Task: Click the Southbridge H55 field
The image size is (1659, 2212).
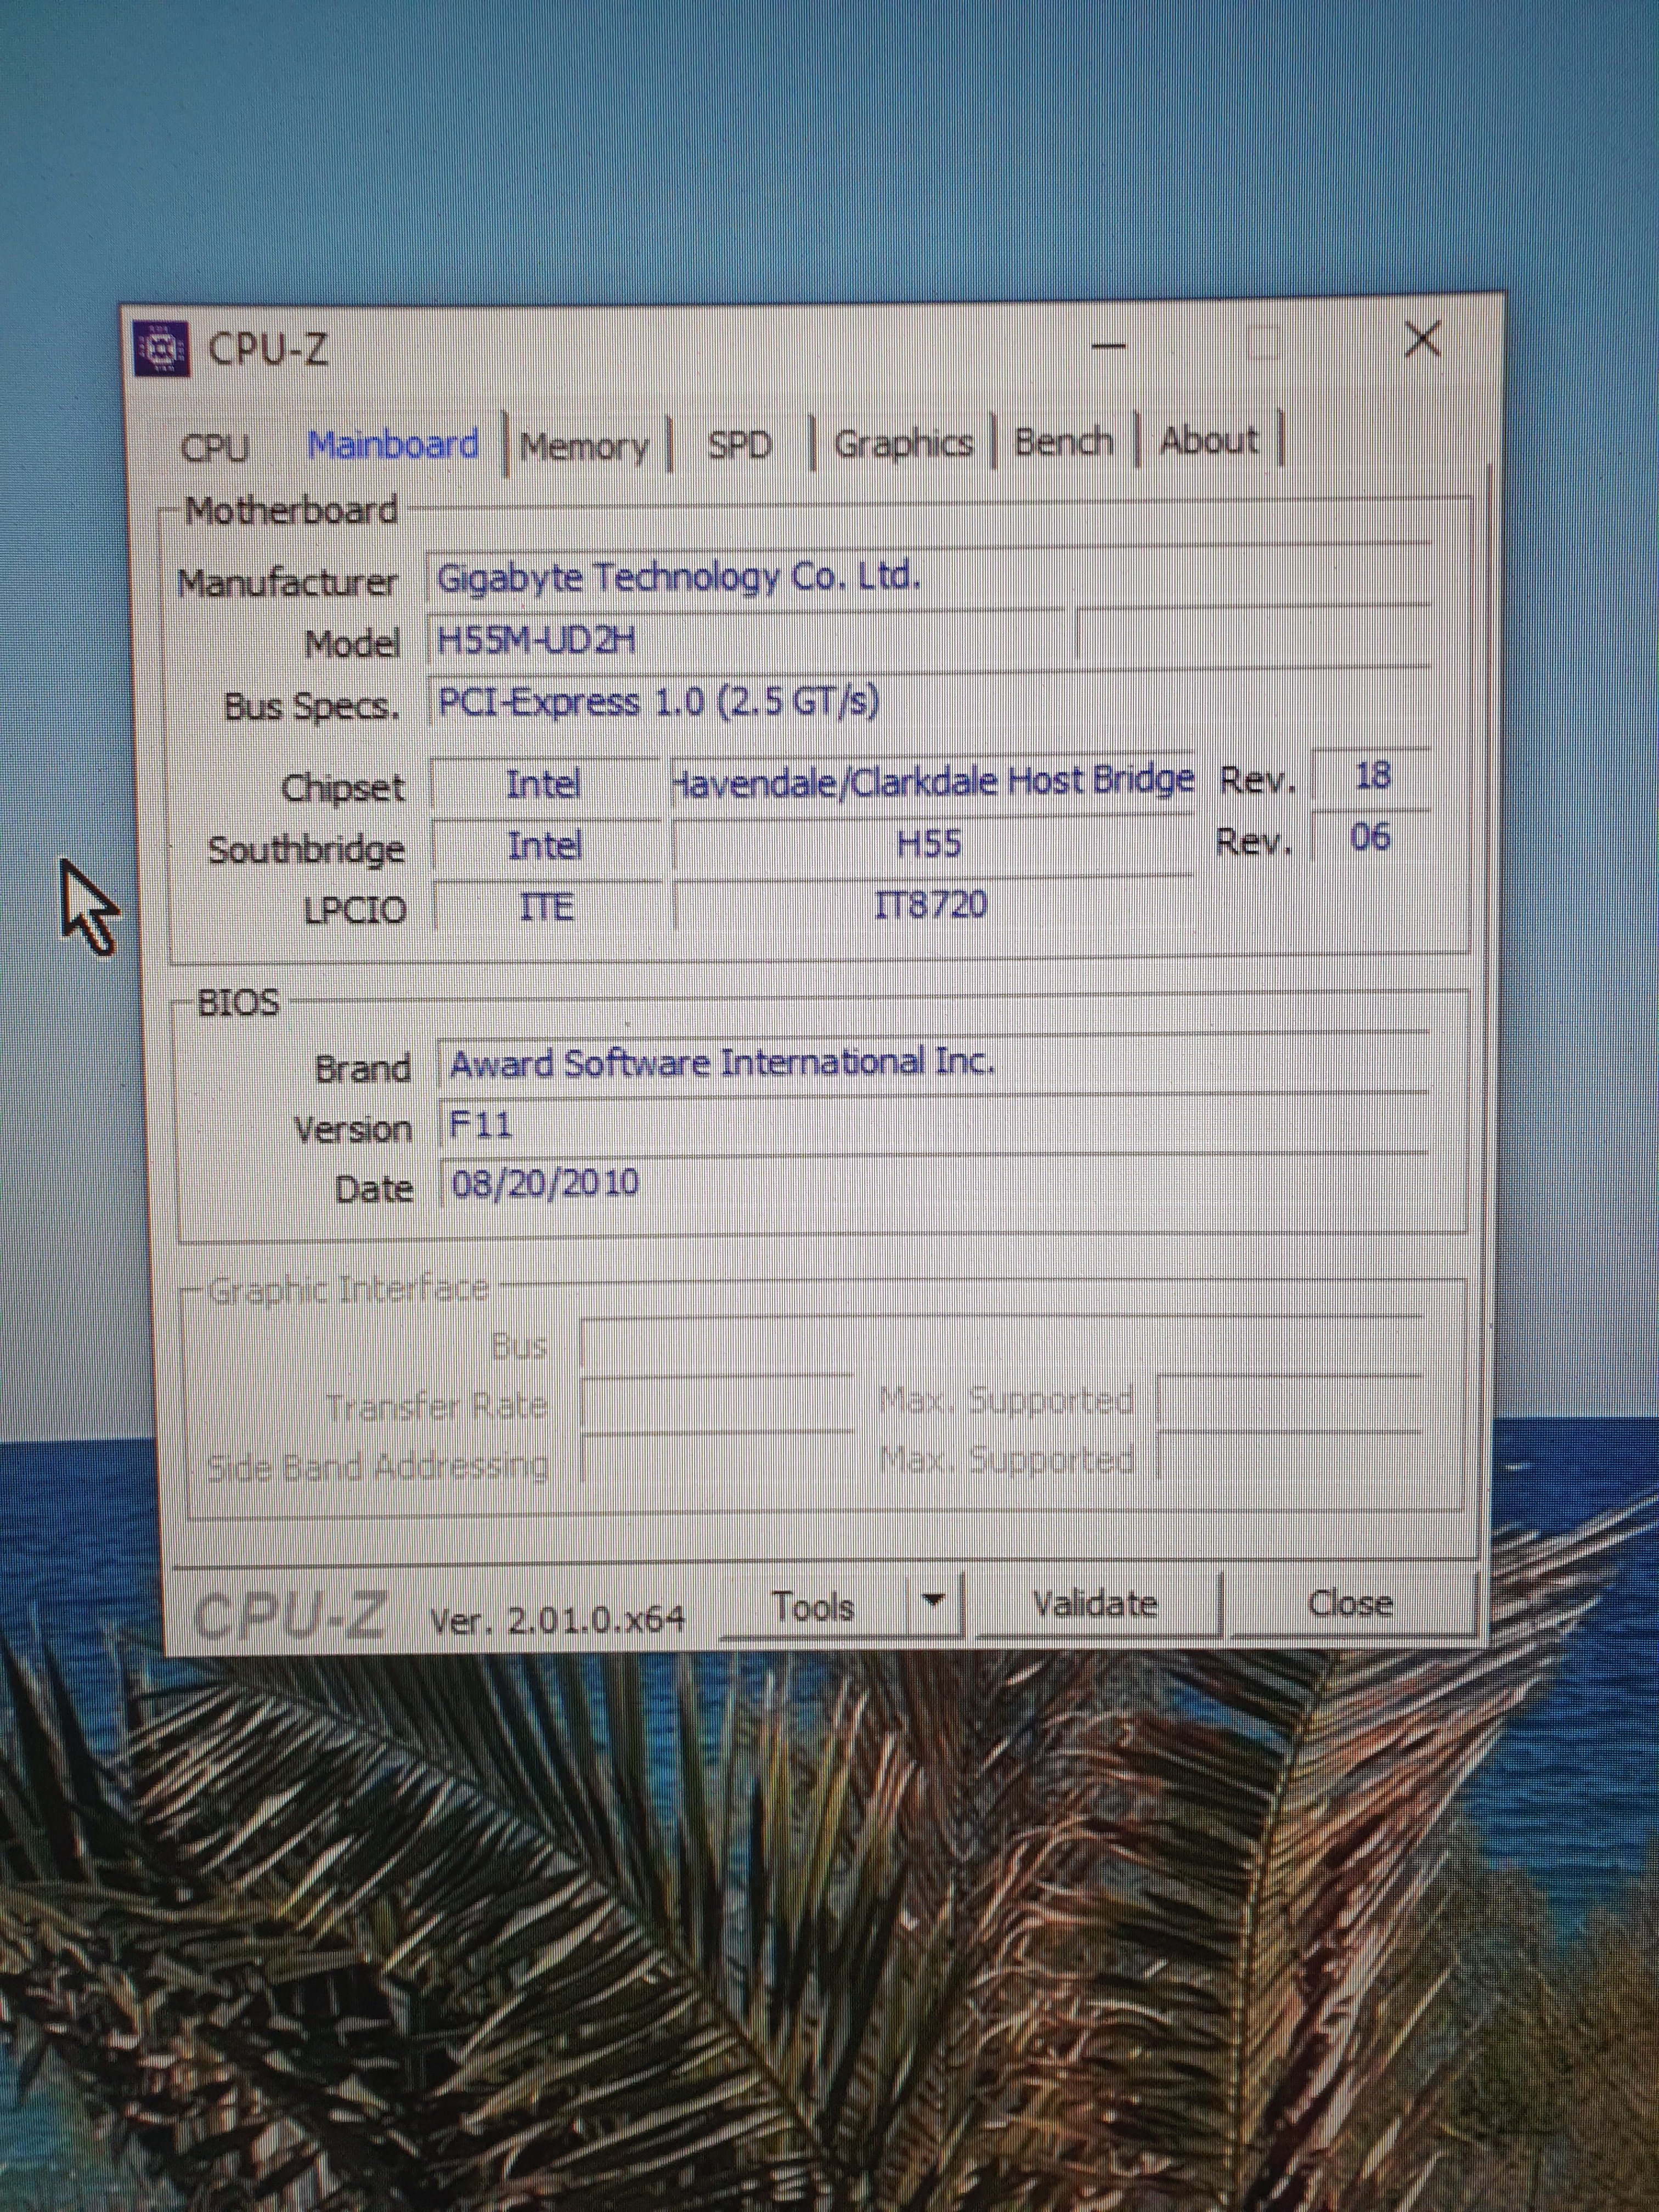Action: click(930, 845)
